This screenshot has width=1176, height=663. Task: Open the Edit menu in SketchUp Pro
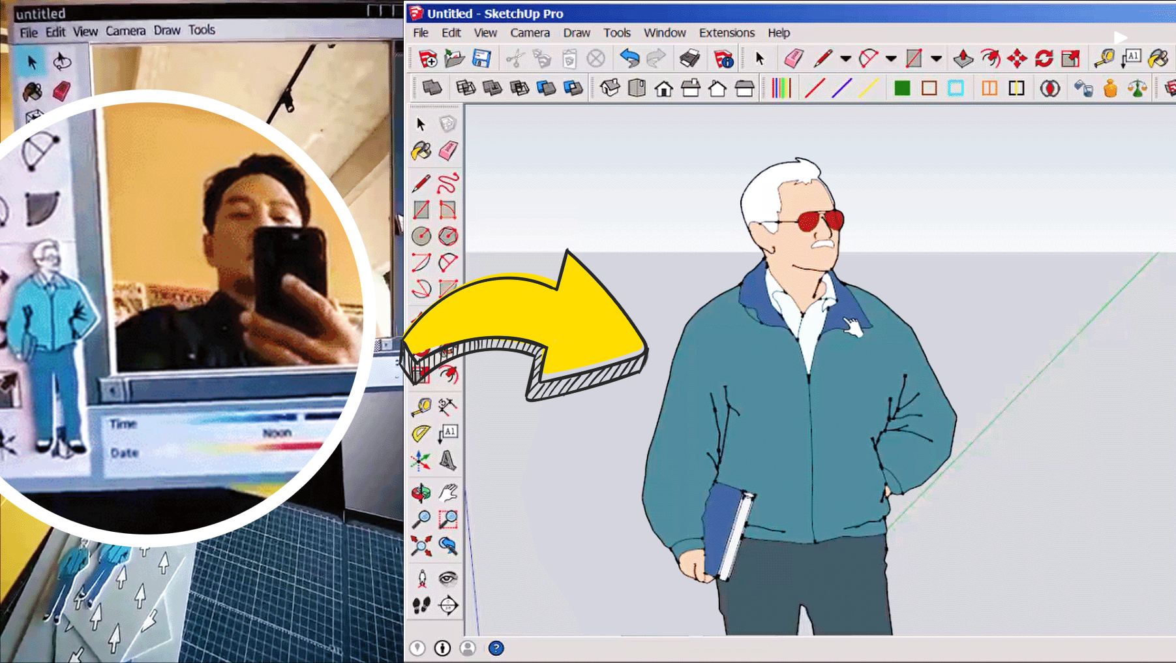pyautogui.click(x=451, y=33)
